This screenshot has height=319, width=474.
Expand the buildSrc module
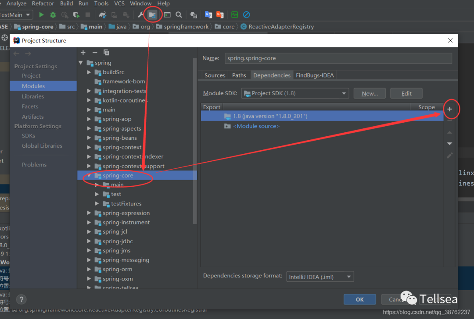(89, 72)
